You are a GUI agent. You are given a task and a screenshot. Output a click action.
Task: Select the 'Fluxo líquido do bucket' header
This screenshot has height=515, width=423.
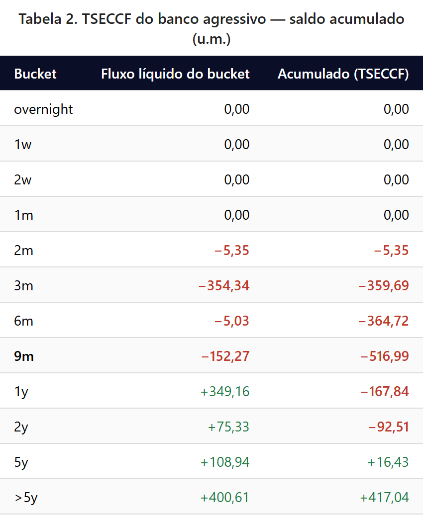click(175, 74)
